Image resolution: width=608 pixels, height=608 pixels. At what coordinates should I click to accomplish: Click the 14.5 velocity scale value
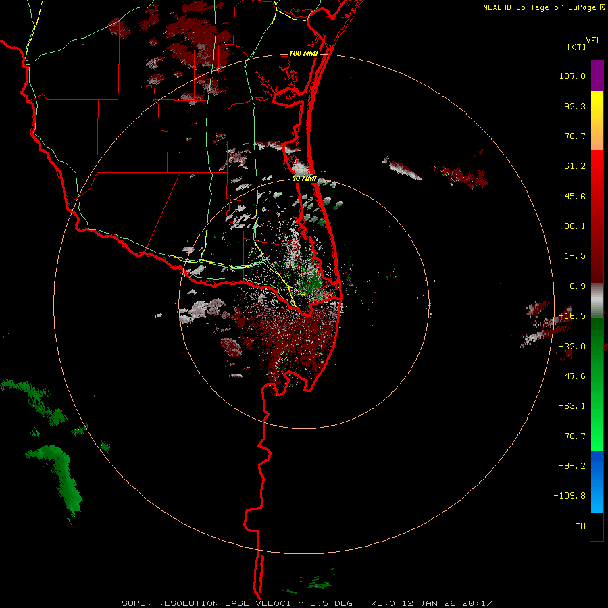pyautogui.click(x=575, y=256)
